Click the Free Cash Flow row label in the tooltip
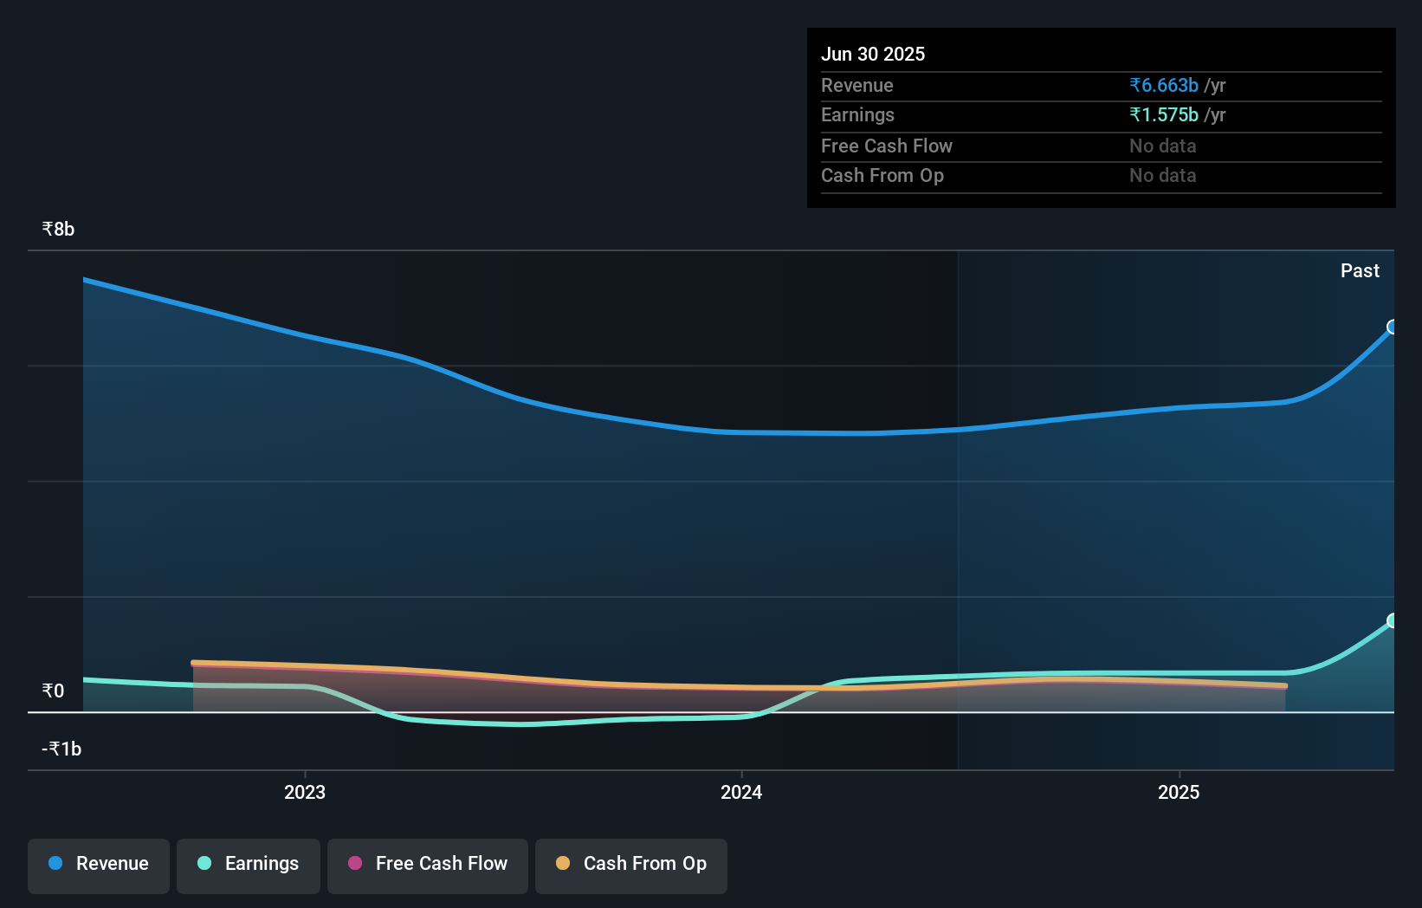The width and height of the screenshot is (1422, 908). click(x=887, y=146)
